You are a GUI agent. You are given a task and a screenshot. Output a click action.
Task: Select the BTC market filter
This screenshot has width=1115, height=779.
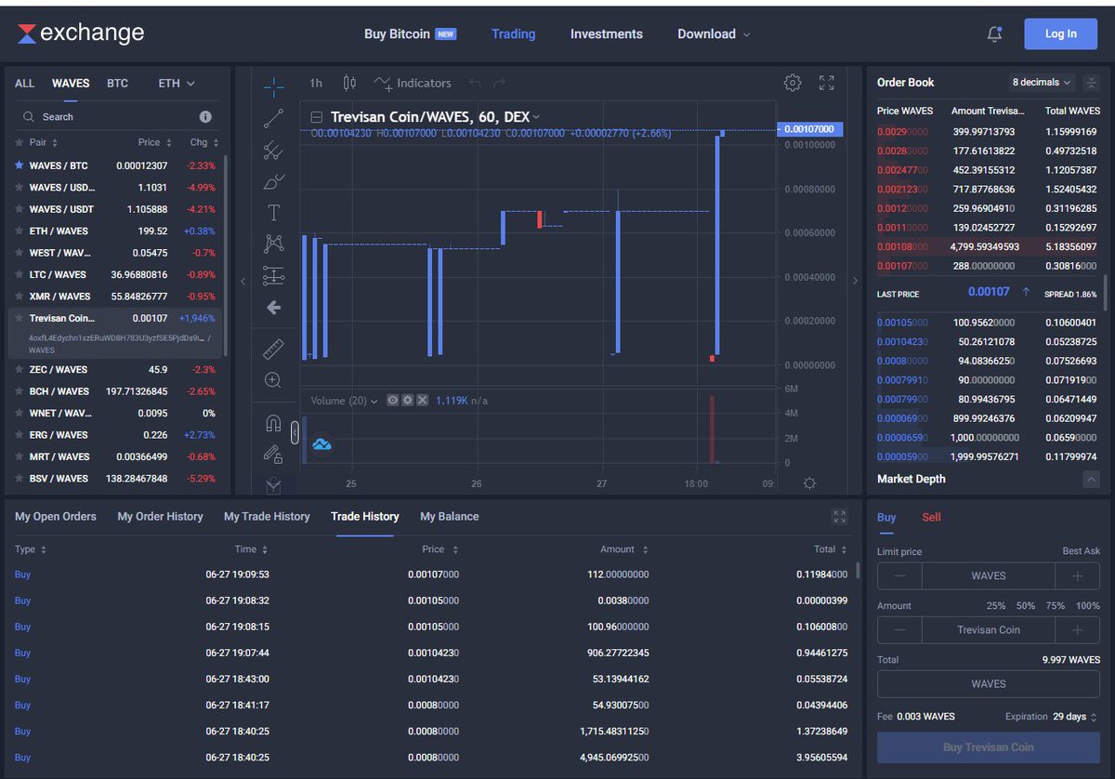[x=117, y=83]
